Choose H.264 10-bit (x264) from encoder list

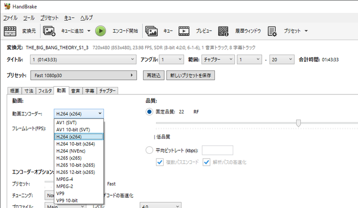[x=79, y=144]
